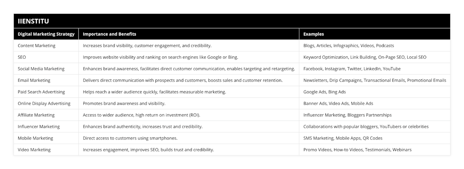Click the Influencer Marketing strategy cell
Screen dimensions: 464x169
(39, 127)
